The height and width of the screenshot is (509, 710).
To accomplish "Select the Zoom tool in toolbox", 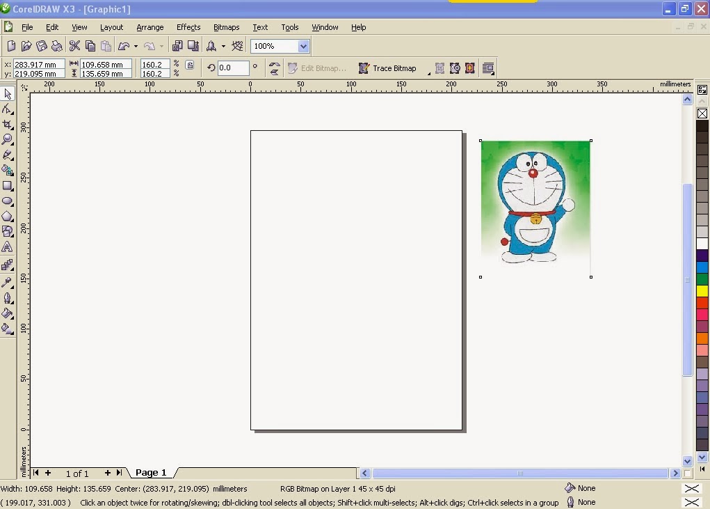I will 8,139.
